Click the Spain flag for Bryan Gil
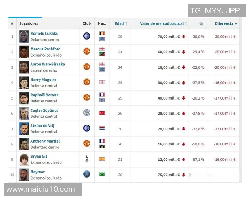Viewport: 250px width, 200px height. point(102,159)
